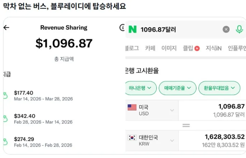Open the 지식iN tab
This screenshot has width=246, height=158.
tap(213, 48)
